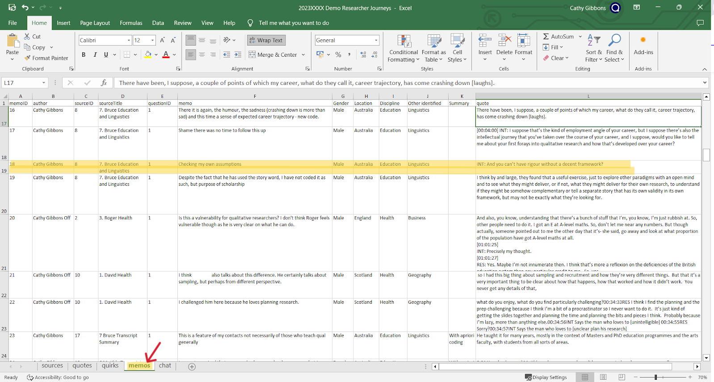Click the Insert Function fx icon
The height and width of the screenshot is (382, 714).
[104, 83]
